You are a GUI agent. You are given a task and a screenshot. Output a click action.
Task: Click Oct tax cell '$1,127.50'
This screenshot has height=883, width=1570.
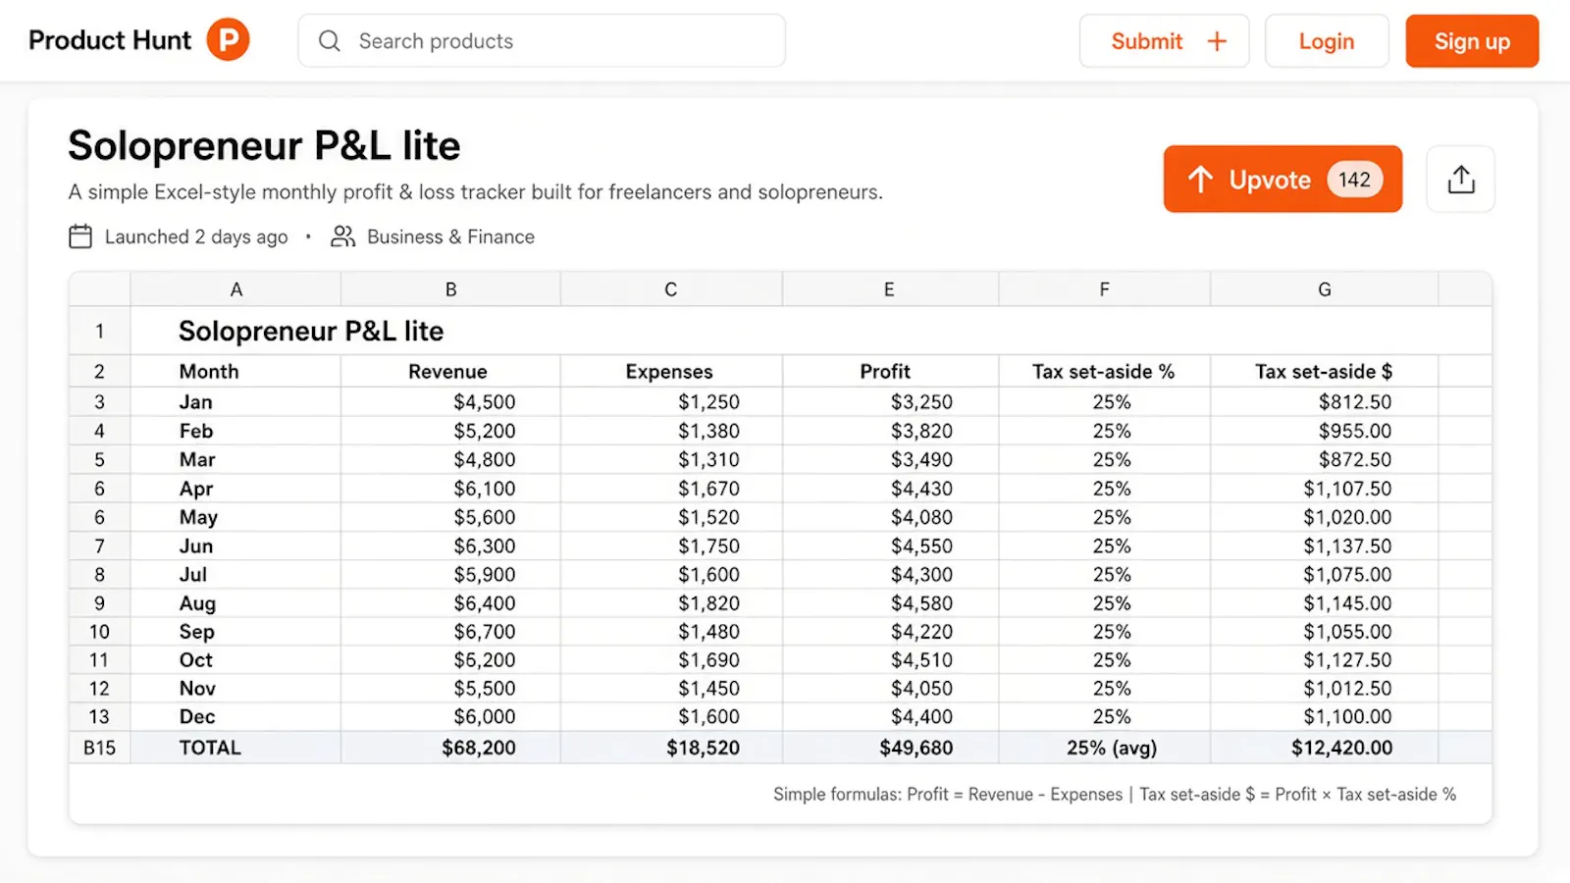click(1325, 660)
